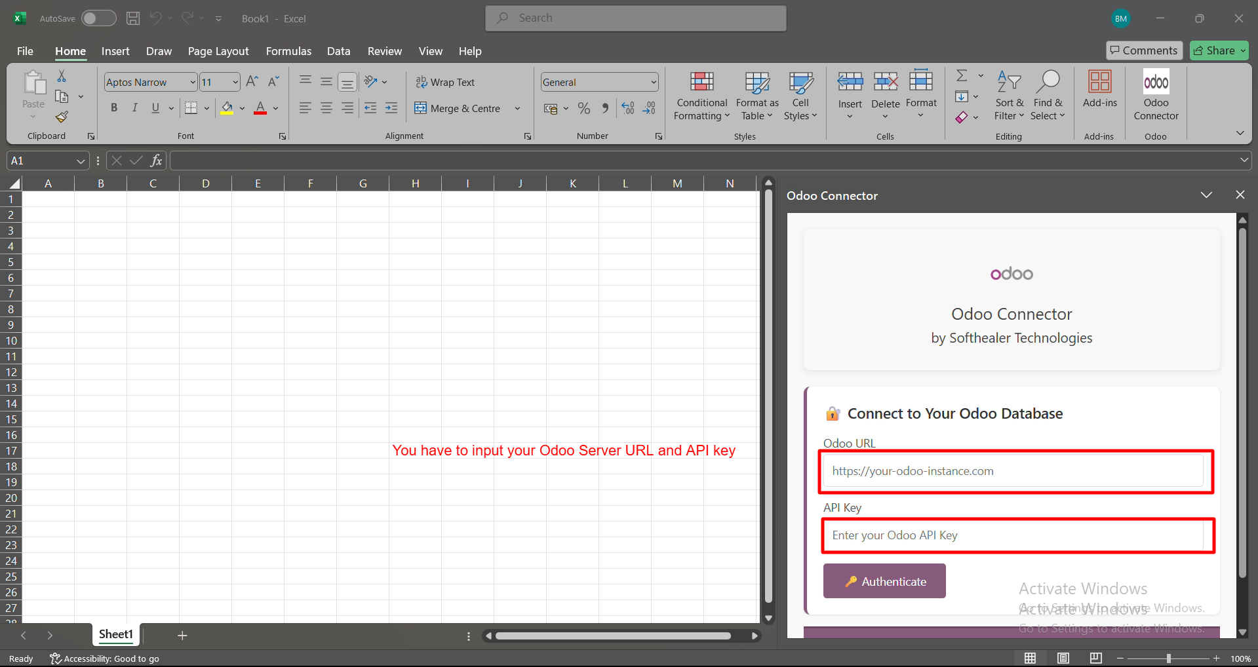Click into the Odoo URL input field
The width and height of the screenshot is (1258, 667).
click(x=1013, y=471)
